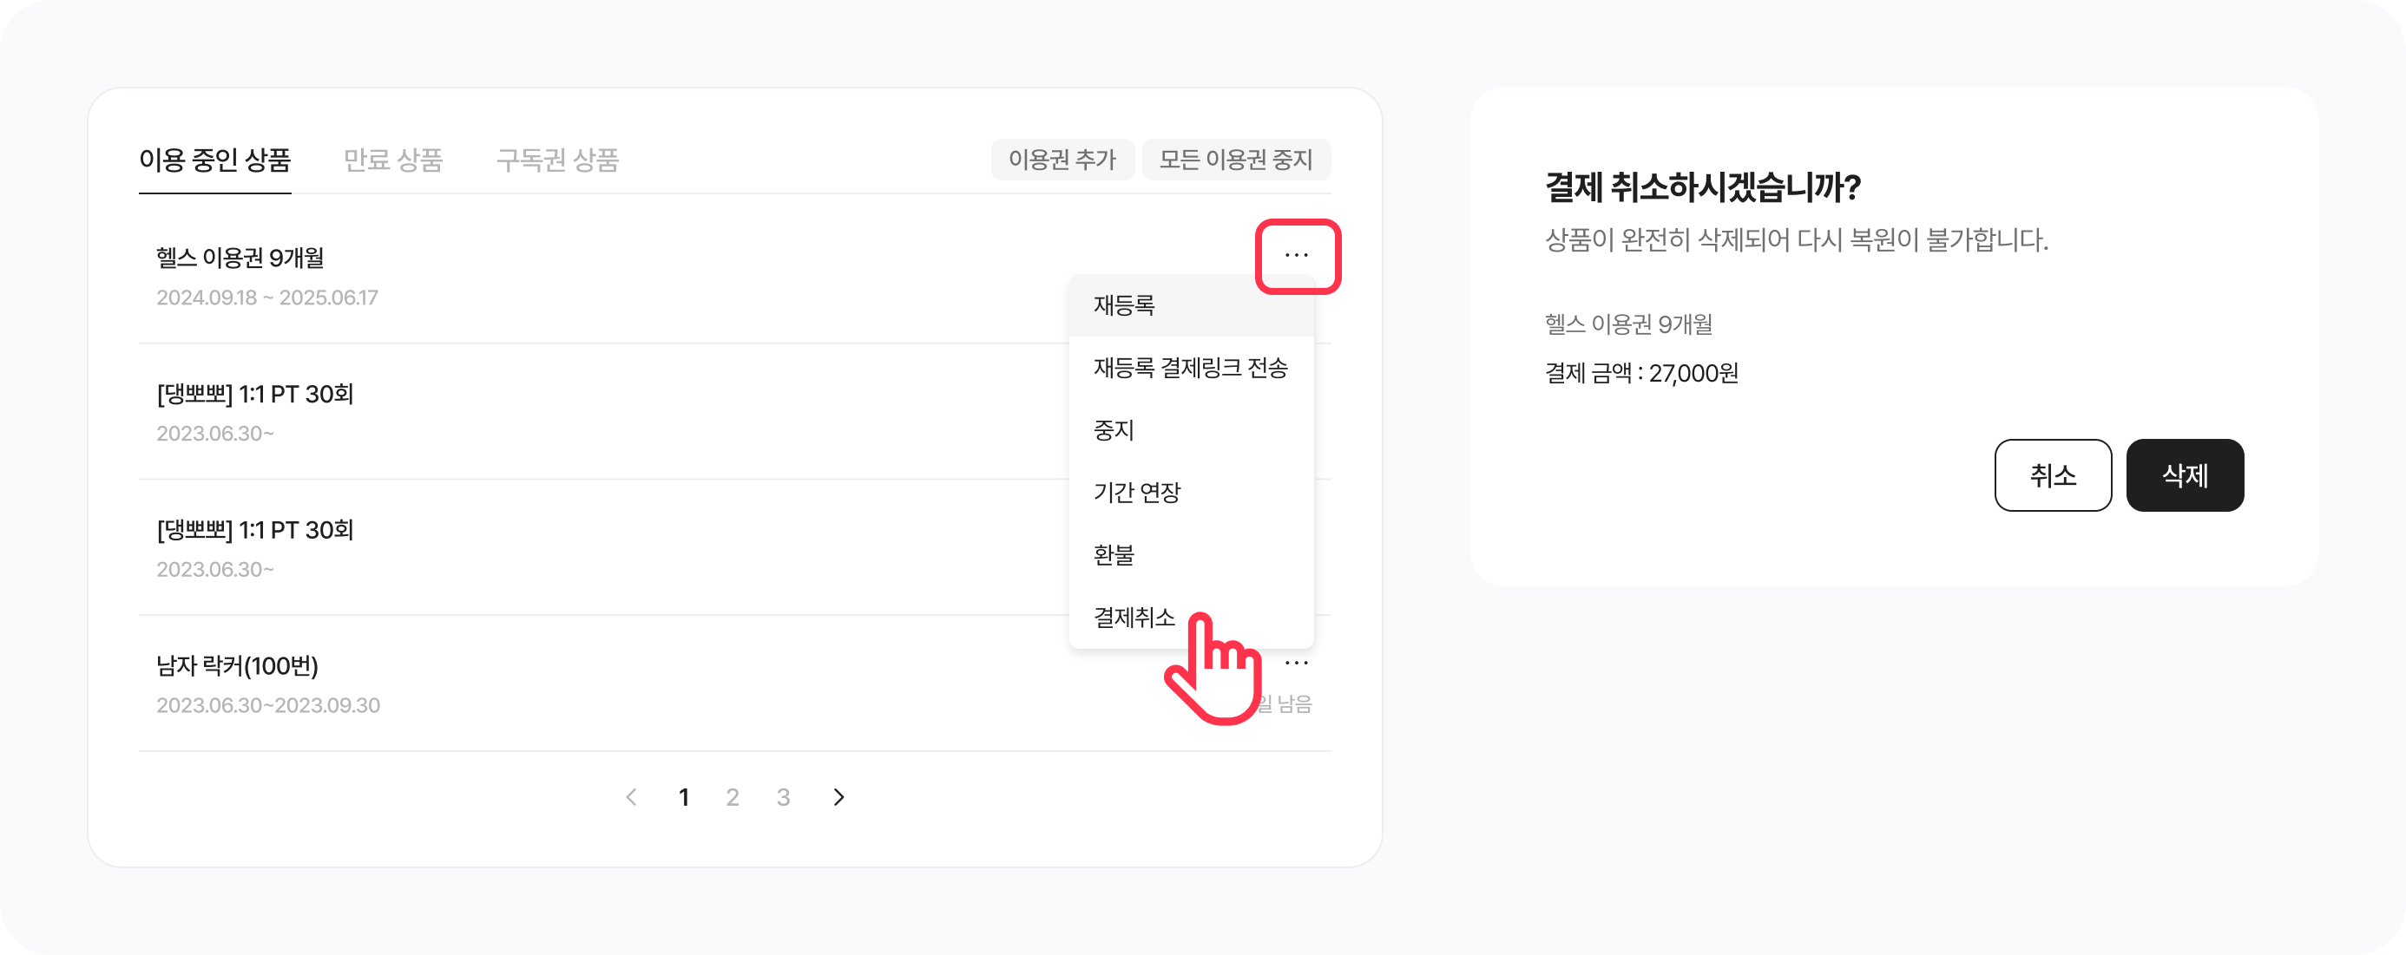The height and width of the screenshot is (955, 2406).
Task: Select 재등록 from the dropdown menu
Action: [1125, 305]
